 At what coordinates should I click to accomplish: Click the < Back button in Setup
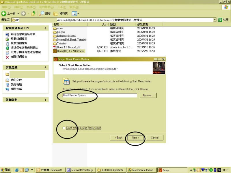tap(119, 138)
